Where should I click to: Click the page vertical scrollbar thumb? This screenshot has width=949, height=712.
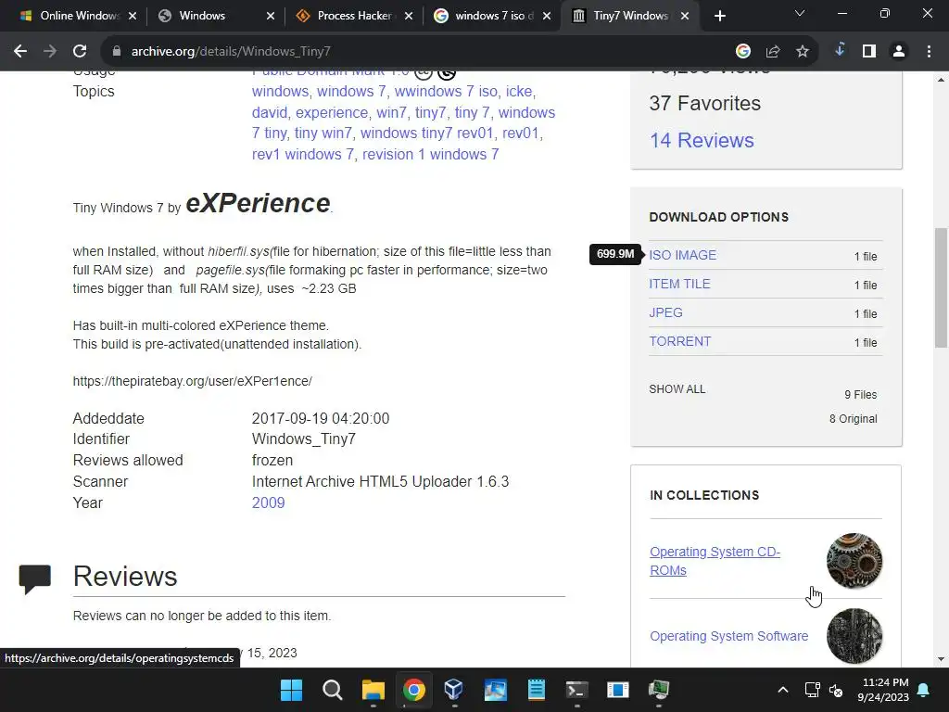point(942,287)
